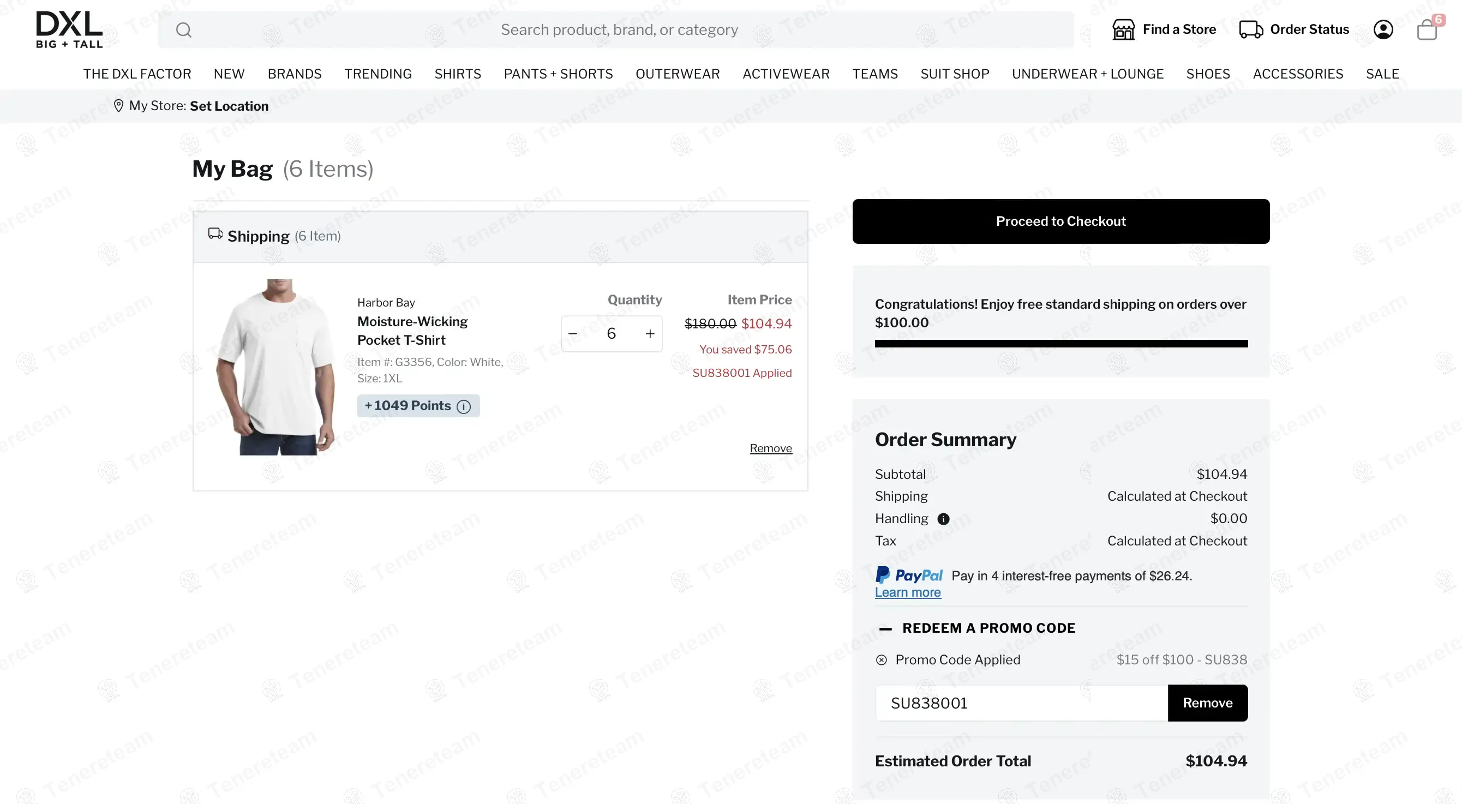Click the My Bag heading

click(x=232, y=169)
